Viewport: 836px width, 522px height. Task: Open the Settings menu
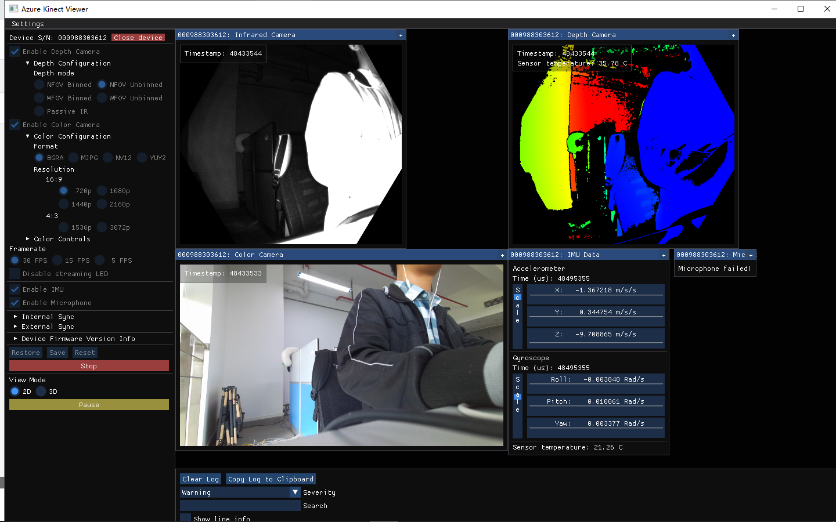pyautogui.click(x=28, y=24)
